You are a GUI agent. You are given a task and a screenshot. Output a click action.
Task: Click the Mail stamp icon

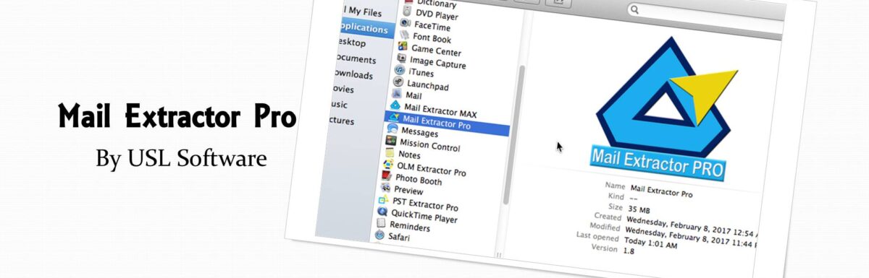pos(397,94)
